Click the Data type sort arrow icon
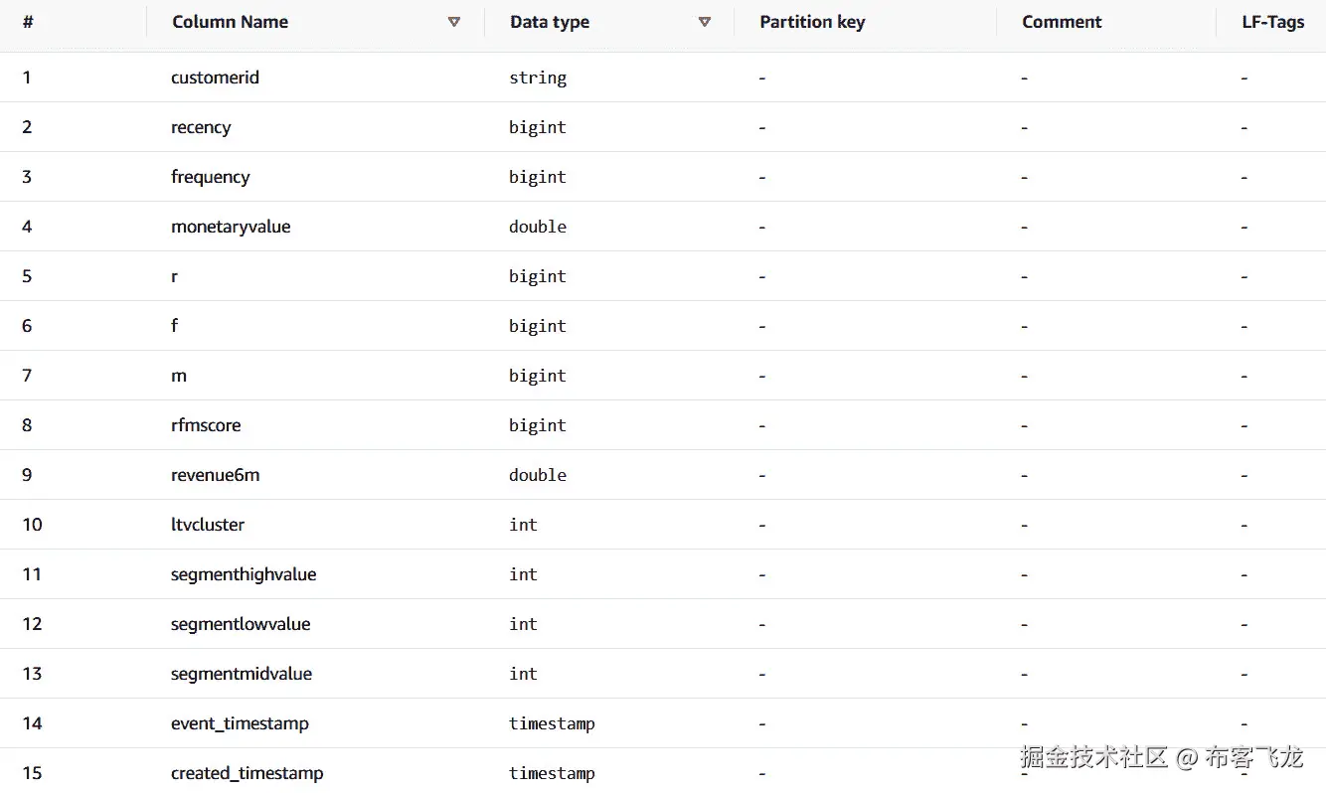Viewport: 1326px width, 793px height. pyautogui.click(x=705, y=22)
